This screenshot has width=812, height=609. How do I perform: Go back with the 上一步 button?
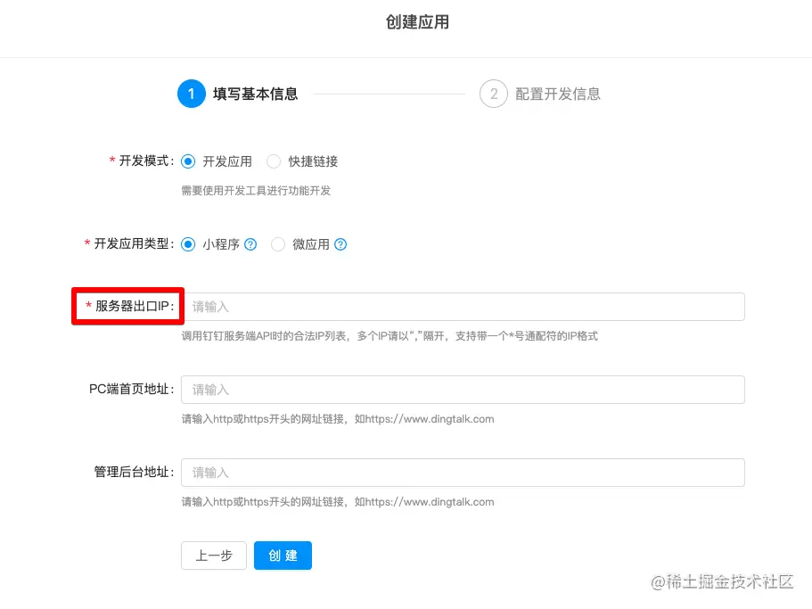pyautogui.click(x=214, y=556)
